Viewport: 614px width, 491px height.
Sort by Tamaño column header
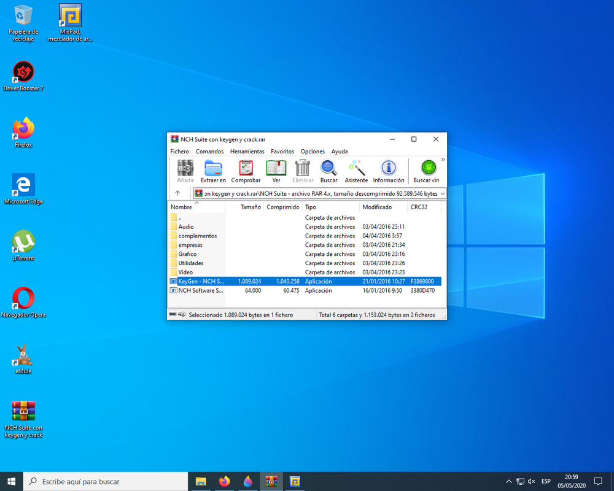click(x=244, y=207)
